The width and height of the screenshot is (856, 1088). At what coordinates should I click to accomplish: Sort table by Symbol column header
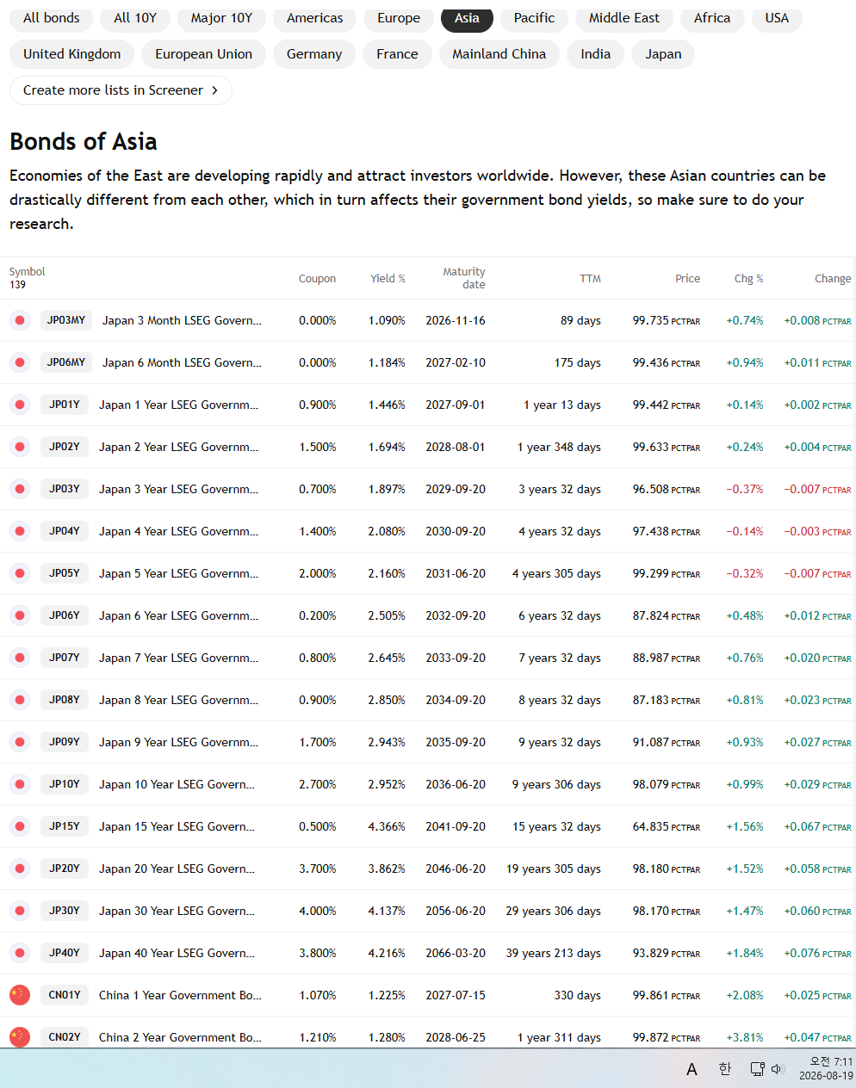(x=28, y=272)
